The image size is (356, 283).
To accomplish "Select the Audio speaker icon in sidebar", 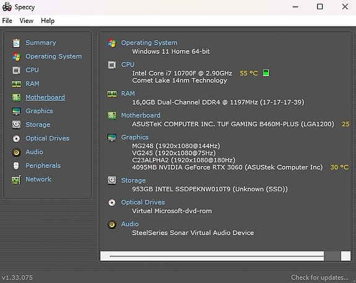I will [x=16, y=152].
